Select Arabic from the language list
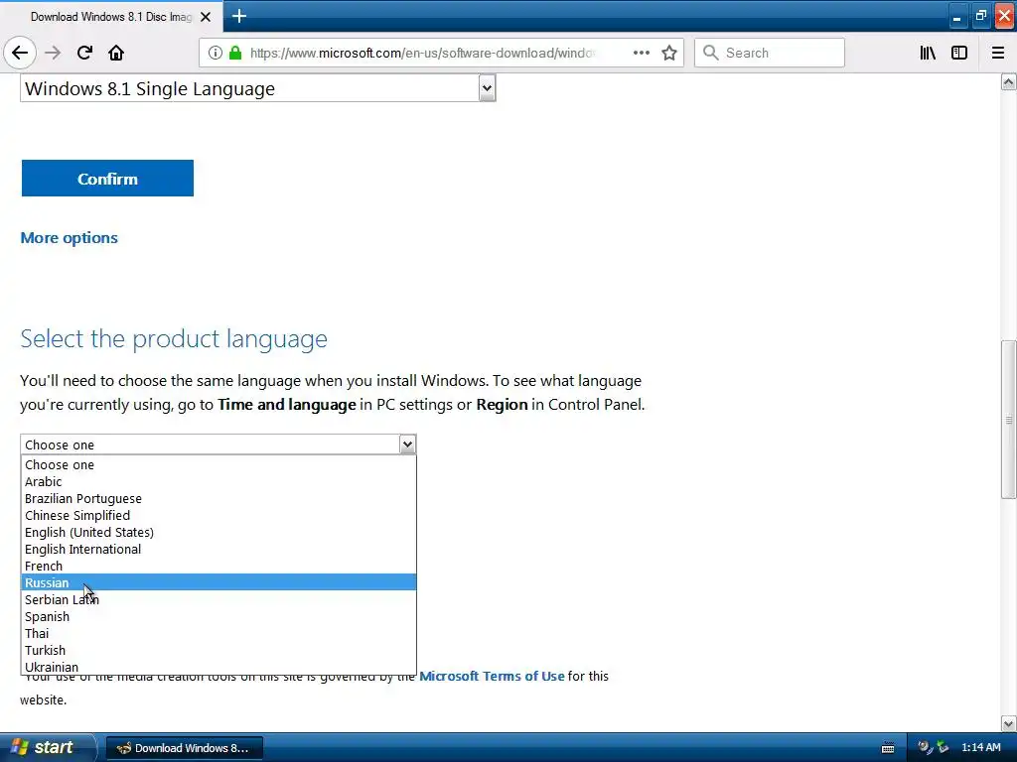1017x762 pixels. 218,481
